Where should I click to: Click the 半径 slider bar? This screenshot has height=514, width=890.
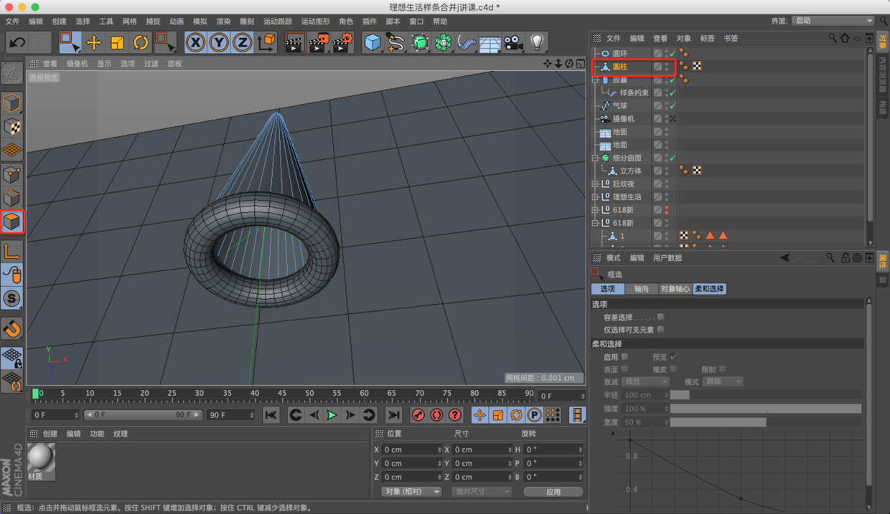click(766, 395)
